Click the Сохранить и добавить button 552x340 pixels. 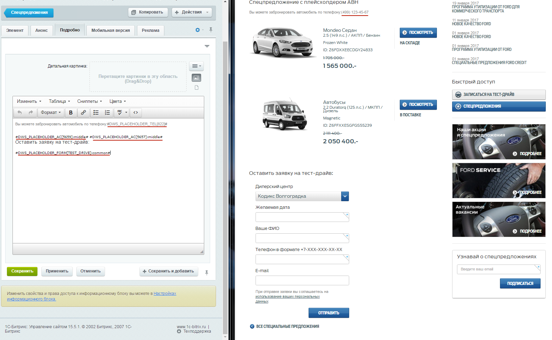(x=169, y=271)
